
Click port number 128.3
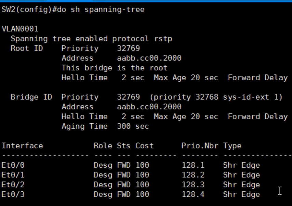(193, 185)
